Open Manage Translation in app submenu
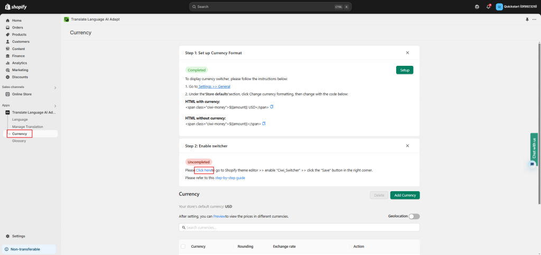 (x=27, y=126)
